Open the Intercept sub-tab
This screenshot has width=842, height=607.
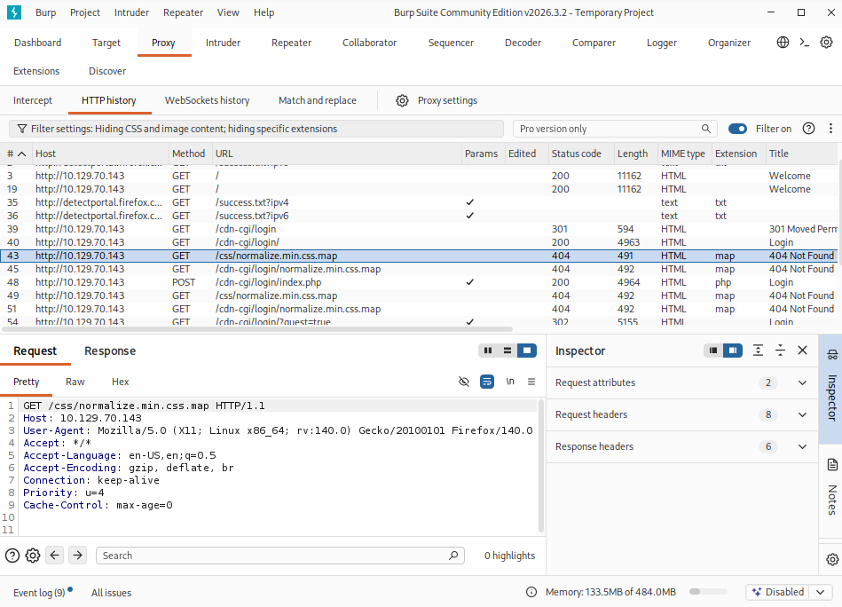(33, 100)
